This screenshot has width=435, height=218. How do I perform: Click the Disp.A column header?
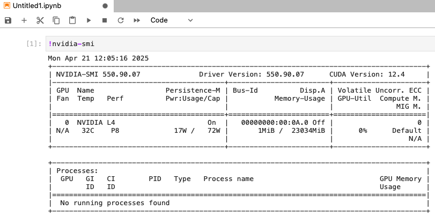312,91
